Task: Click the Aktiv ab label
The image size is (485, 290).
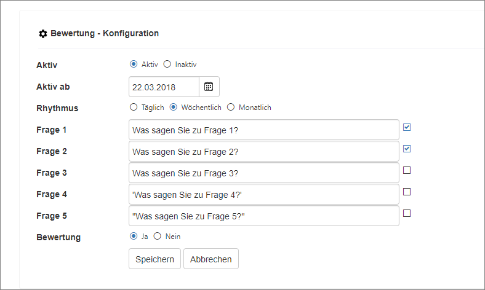Action: point(53,87)
